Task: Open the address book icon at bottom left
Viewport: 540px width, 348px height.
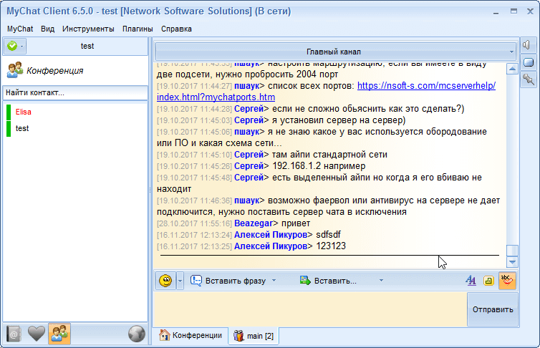Action: tap(15, 333)
